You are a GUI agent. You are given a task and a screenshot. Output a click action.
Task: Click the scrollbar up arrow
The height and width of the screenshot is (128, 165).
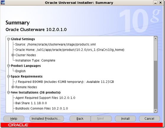click(156, 38)
